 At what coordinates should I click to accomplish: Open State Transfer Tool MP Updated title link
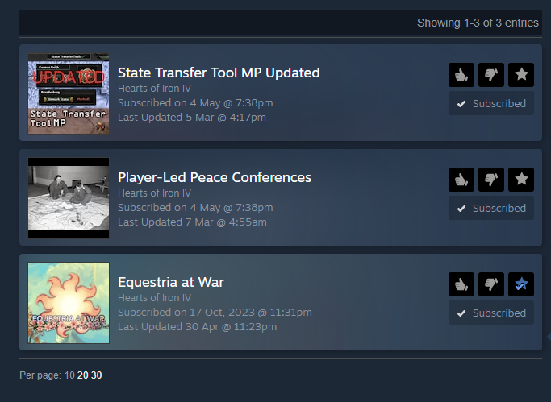[219, 73]
